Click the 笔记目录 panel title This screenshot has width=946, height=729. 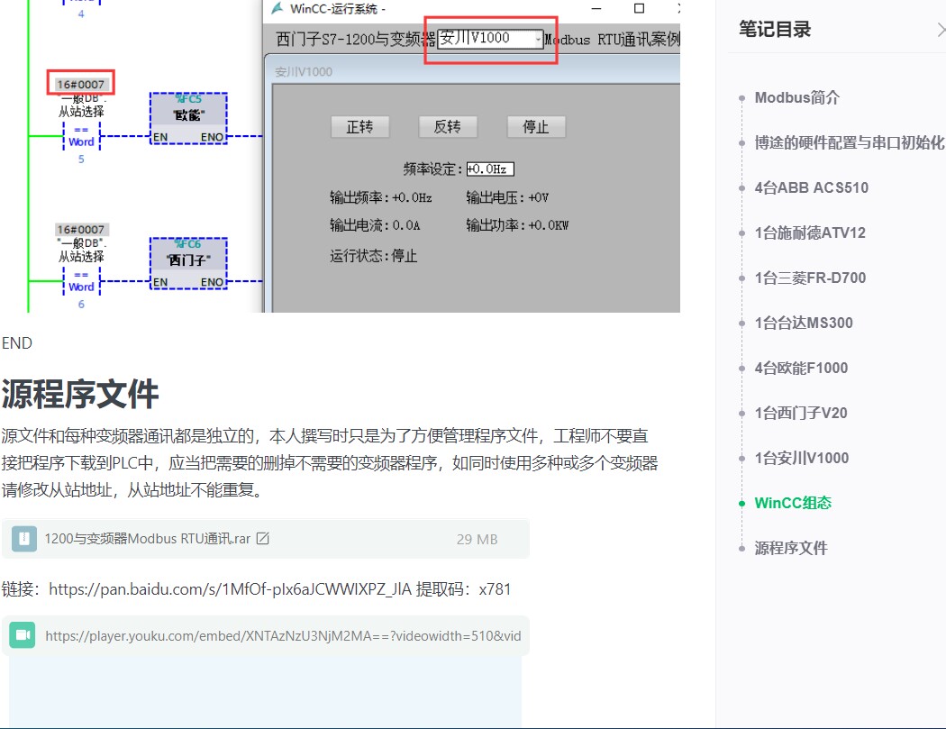[x=775, y=29]
